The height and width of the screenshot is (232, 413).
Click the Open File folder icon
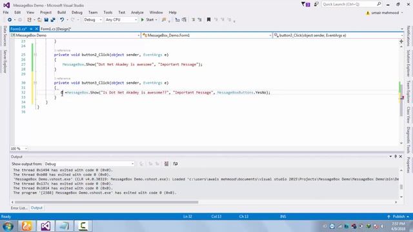point(39,20)
